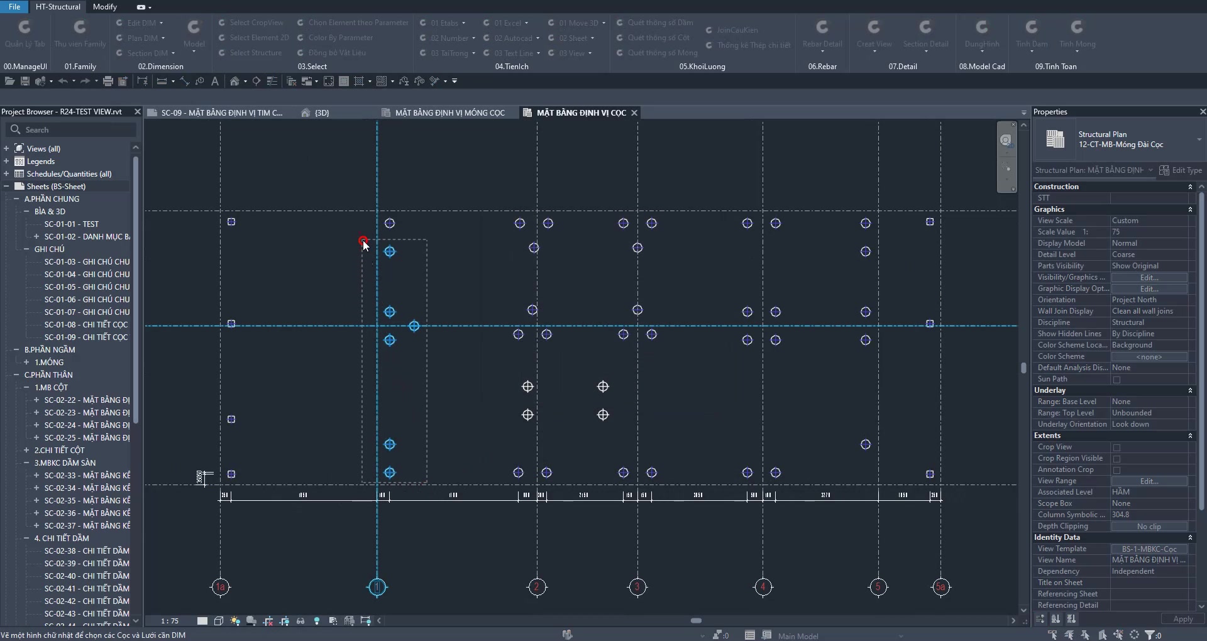Select sheet SC-01-08 - CHI TIẾT CỌC
This screenshot has width=1207, height=641.
click(x=85, y=325)
